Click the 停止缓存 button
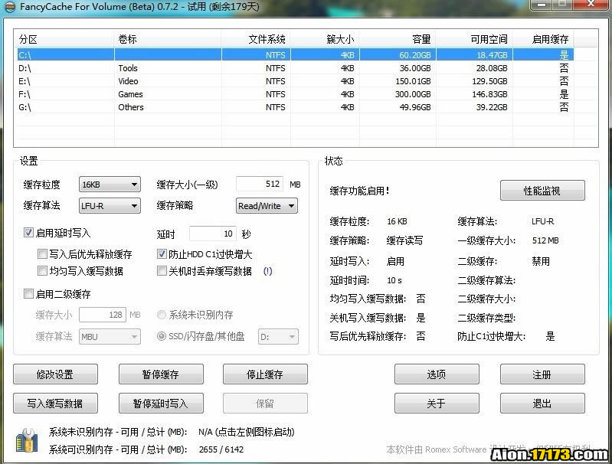Screen dimensions: 612x464 point(265,374)
